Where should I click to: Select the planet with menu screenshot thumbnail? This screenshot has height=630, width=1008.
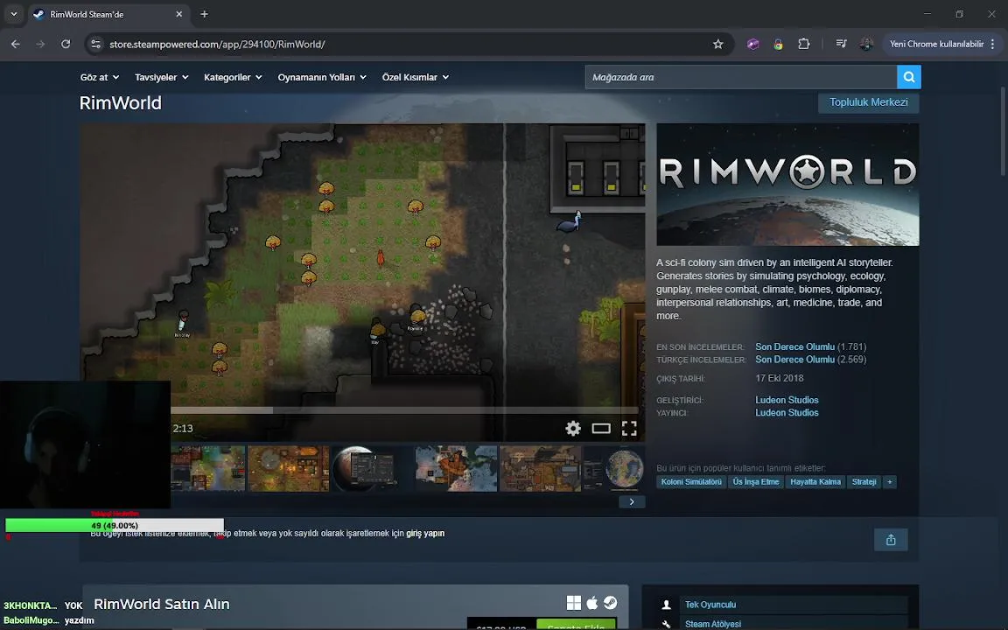[x=372, y=469]
